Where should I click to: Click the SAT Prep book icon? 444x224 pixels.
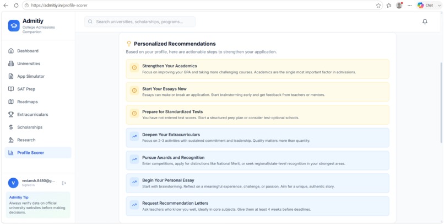(11, 89)
